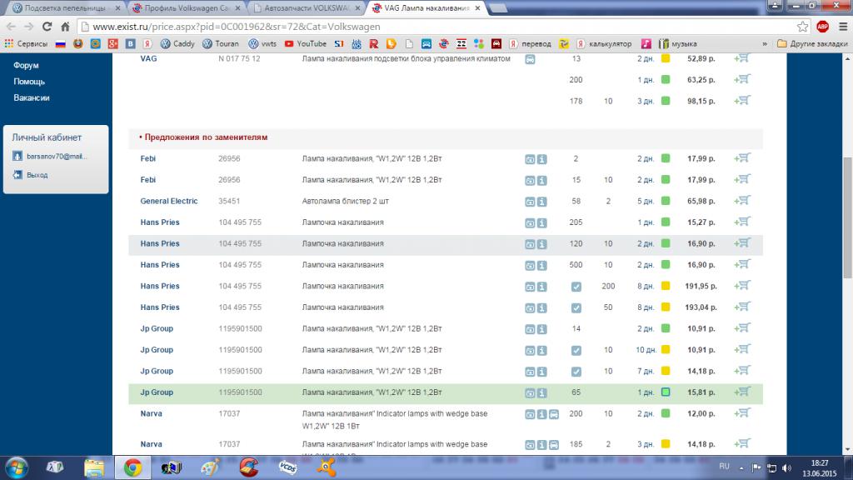The image size is (853, 480).
Task: Toggle checkmark on Jp Group 7 дн. row
Action: click(x=576, y=371)
